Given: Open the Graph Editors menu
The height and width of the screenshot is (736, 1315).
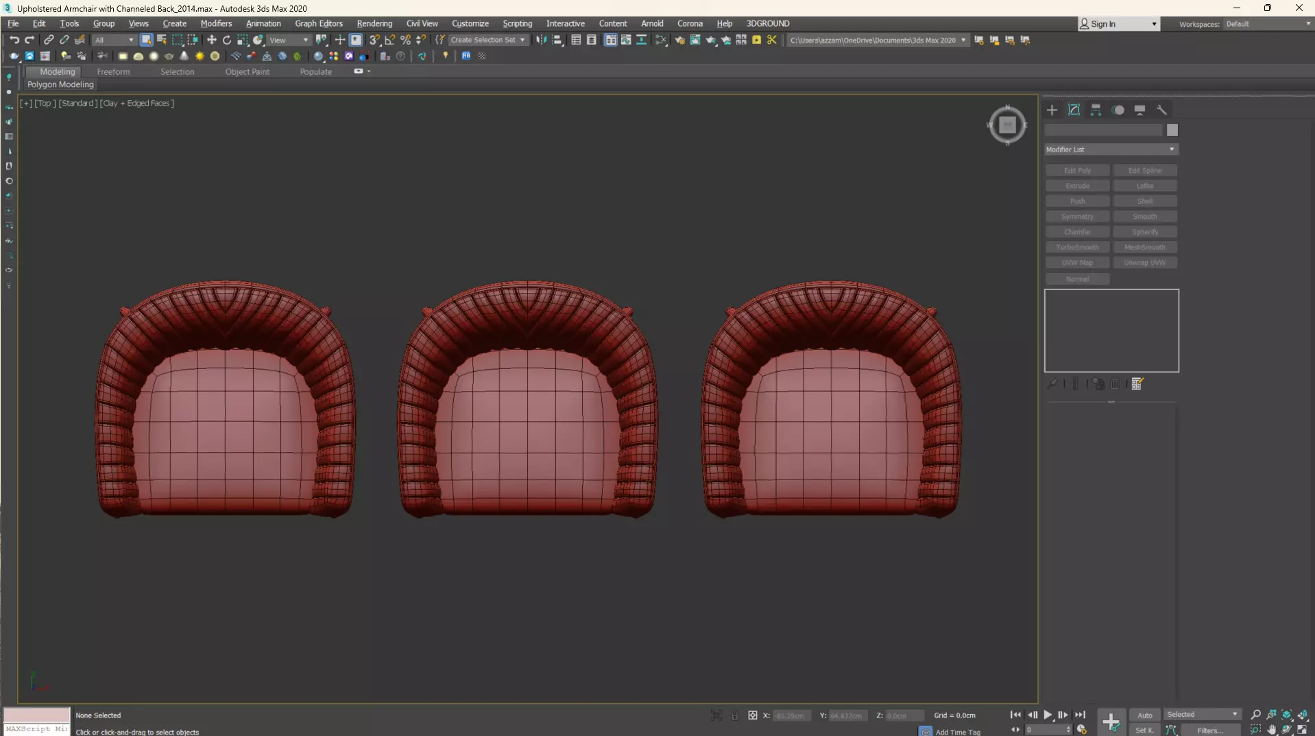Looking at the screenshot, I should point(319,23).
